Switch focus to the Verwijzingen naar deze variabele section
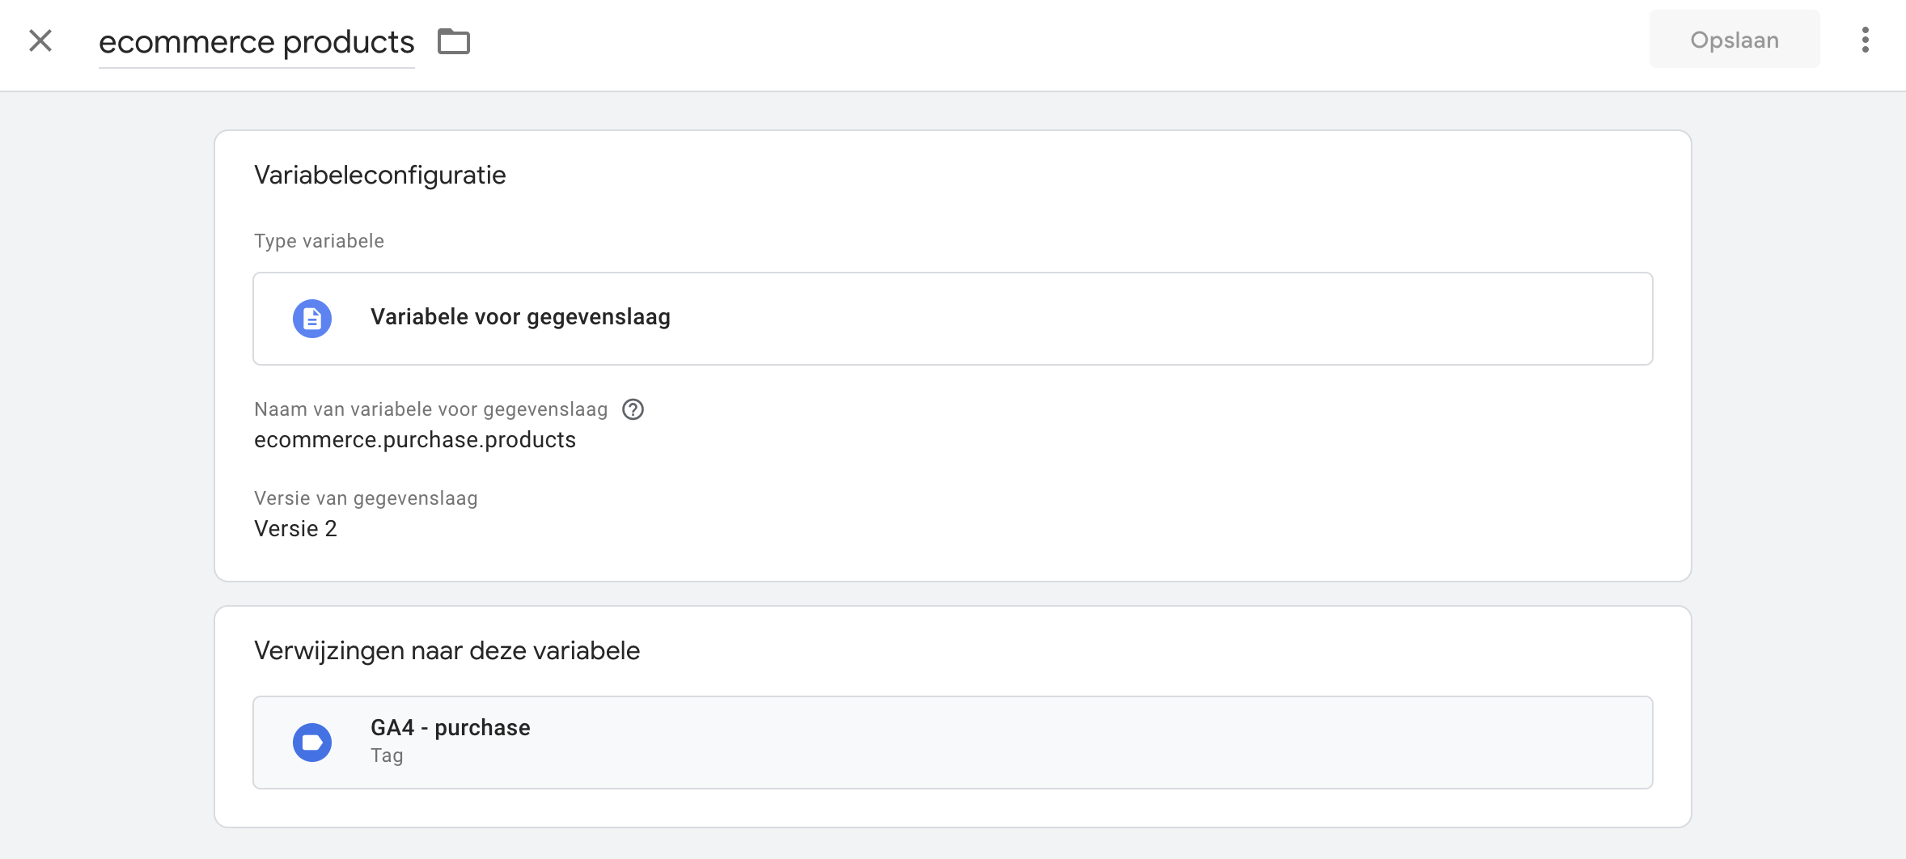This screenshot has height=859, width=1906. pyautogui.click(x=447, y=650)
